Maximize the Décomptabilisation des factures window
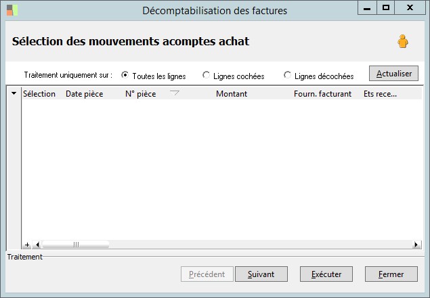 coord(386,8)
